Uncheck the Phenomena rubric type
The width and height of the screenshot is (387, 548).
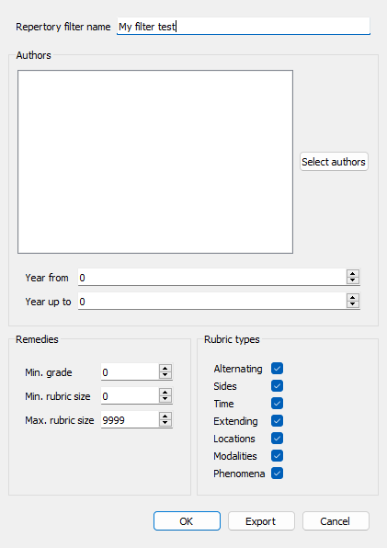tap(277, 474)
